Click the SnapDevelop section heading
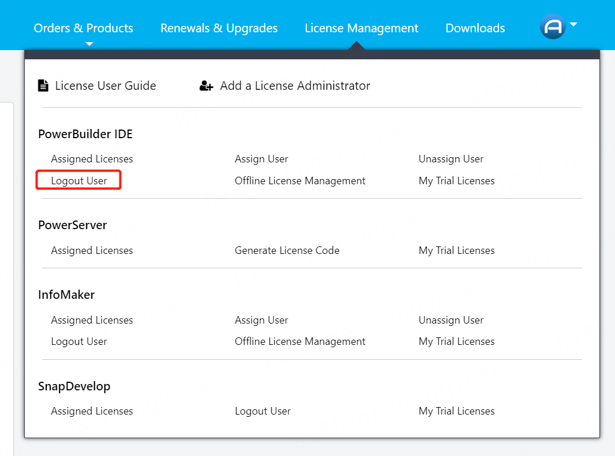Viewport: 615px width, 456px height. point(74,386)
